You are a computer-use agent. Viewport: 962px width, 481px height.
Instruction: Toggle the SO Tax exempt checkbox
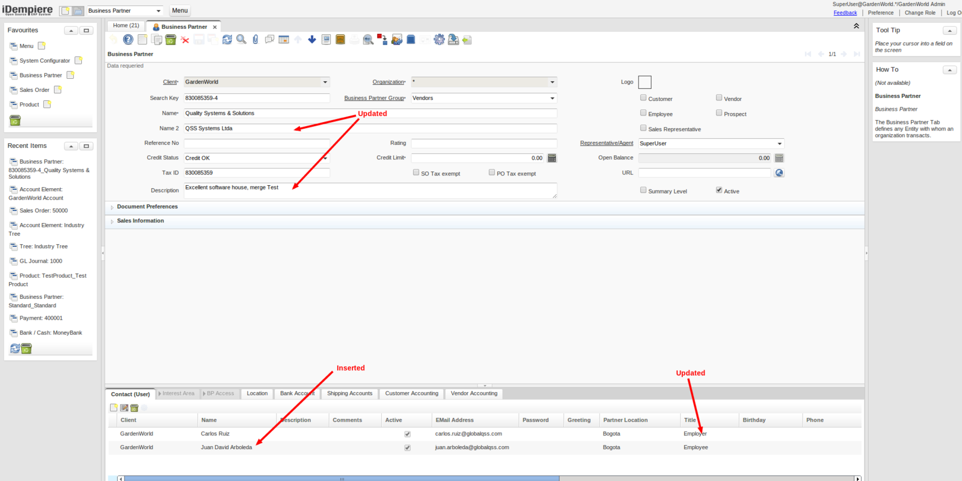click(416, 173)
